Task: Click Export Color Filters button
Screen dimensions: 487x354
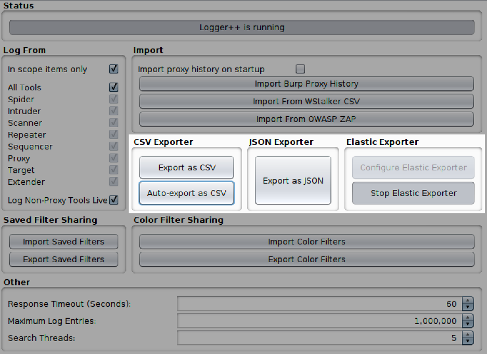Action: pyautogui.click(x=307, y=259)
